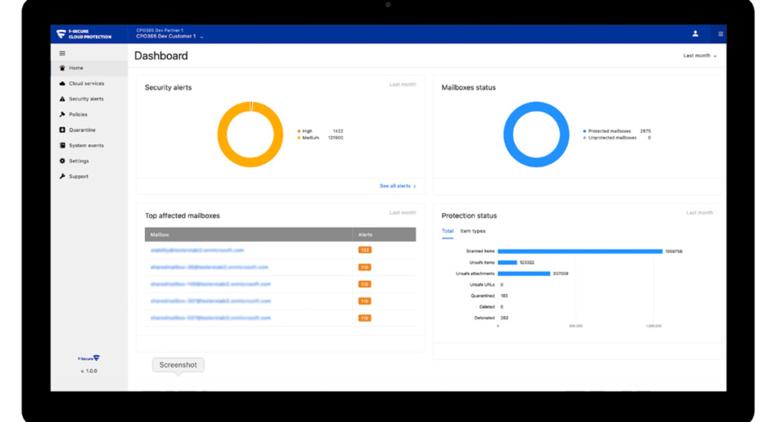Open the user profile icon in header

695,34
